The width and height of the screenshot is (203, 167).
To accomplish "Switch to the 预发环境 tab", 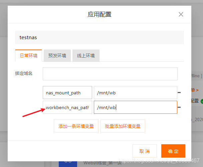I will coord(57,56).
